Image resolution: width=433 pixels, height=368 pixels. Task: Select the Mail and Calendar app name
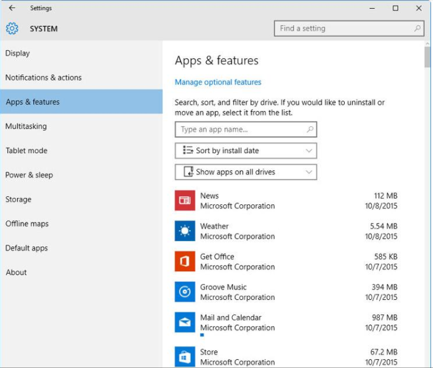tap(231, 317)
